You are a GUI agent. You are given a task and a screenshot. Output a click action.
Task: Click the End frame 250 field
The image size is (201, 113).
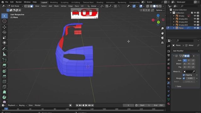(159, 105)
